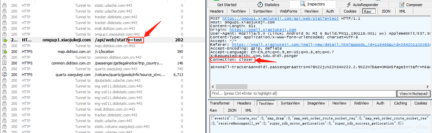Click the Statistics tab clock icon
This screenshot has height=133, width=432.
pyautogui.click(x=260, y=5)
